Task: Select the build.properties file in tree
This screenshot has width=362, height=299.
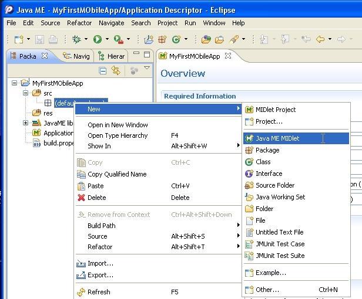Action: click(53, 143)
